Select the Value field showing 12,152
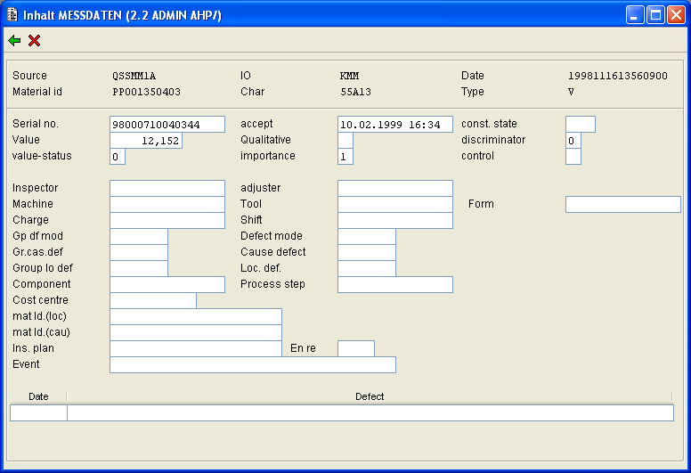Screen dimensions: 691x473 click(x=146, y=141)
